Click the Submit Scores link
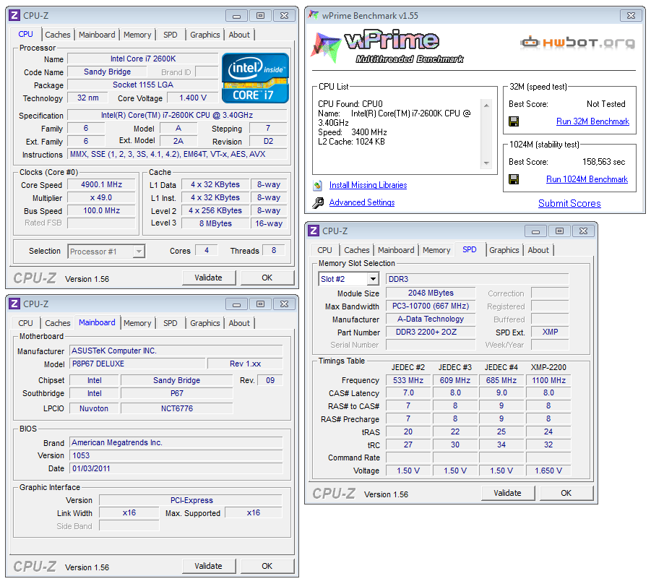This screenshot has height=584, width=651. coord(569,203)
